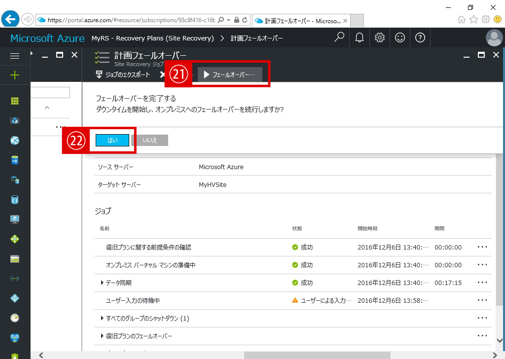This screenshot has width=505, height=359.
Task: Open a new browser tab
Action: click(x=357, y=21)
